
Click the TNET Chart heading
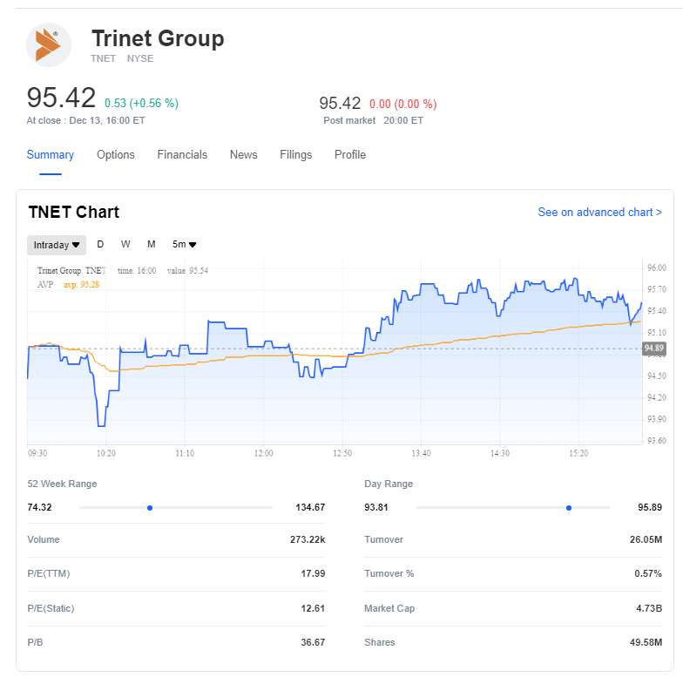click(74, 213)
